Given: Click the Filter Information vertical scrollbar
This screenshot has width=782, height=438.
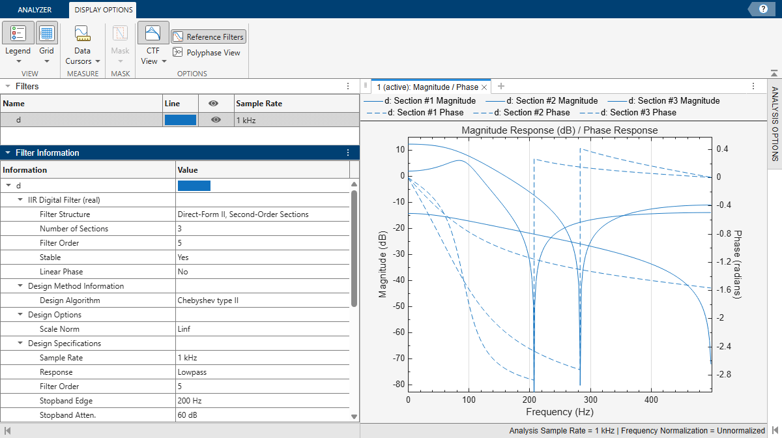Looking at the screenshot, I should tap(355, 248).
